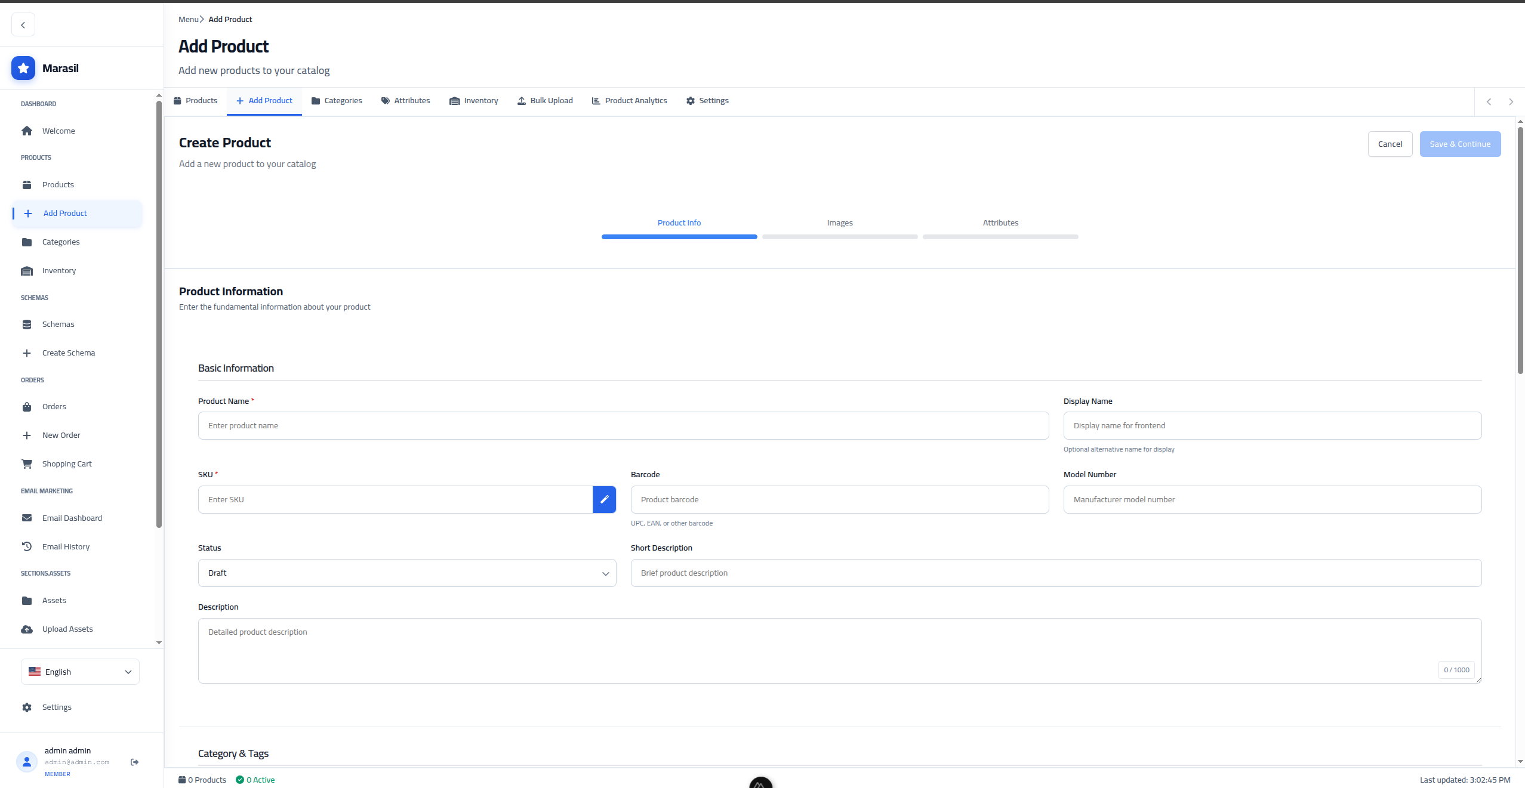Open Upload Assets cloud icon
Screen dimensions: 1525x788
27,629
